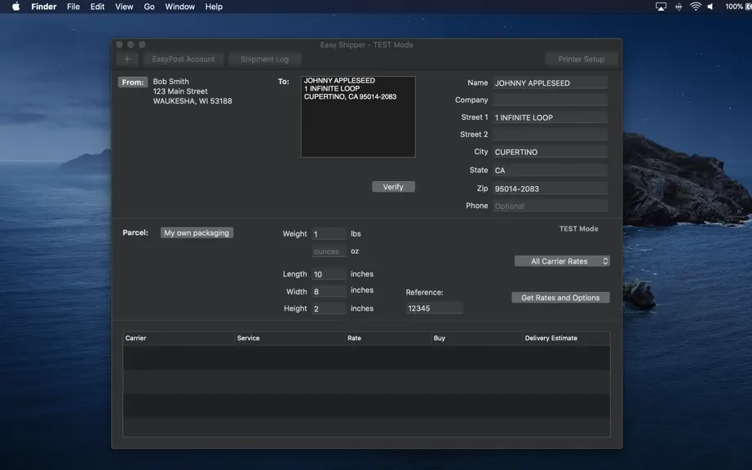752x470 pixels.
Task: Open the Window menu
Action: [x=180, y=7]
